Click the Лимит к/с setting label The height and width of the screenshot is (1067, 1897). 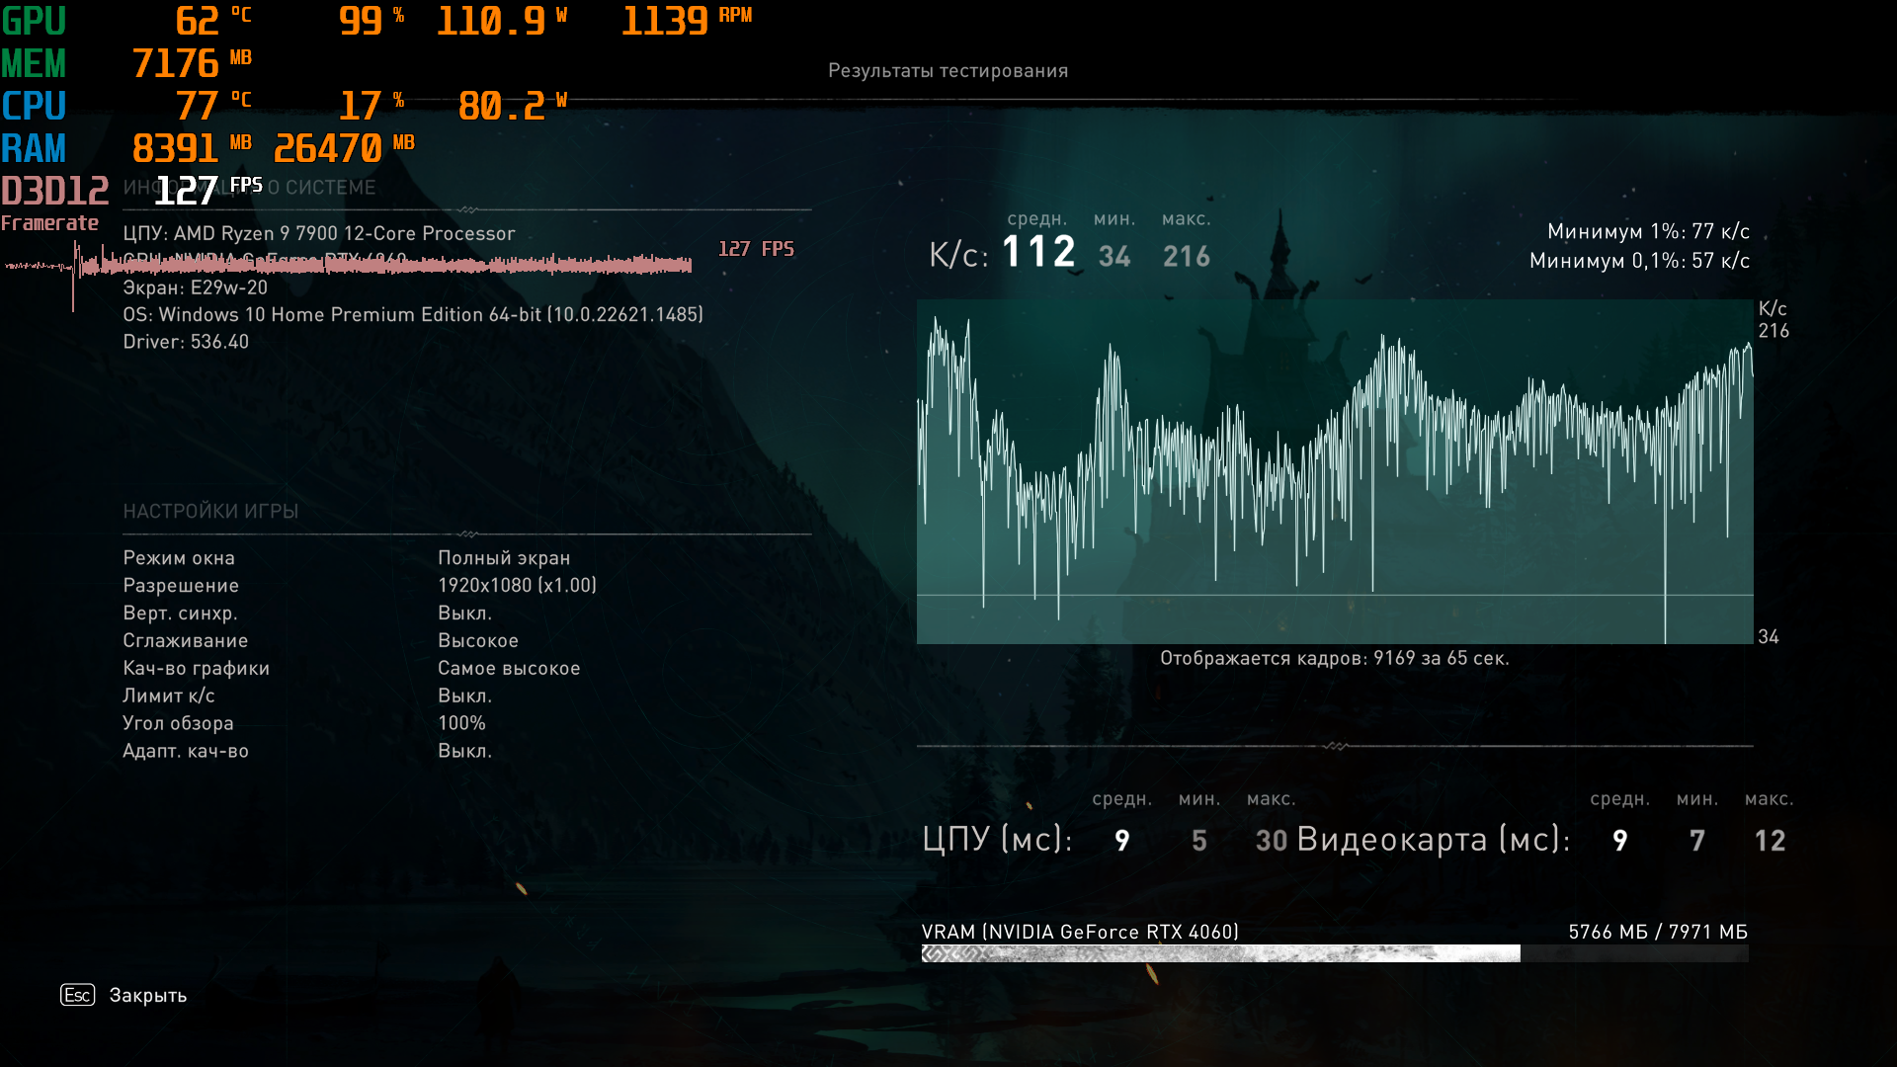(x=169, y=696)
